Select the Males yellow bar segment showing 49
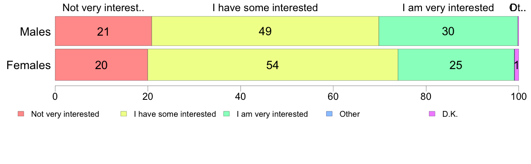Viewport: 531px width, 164px height. (x=265, y=31)
